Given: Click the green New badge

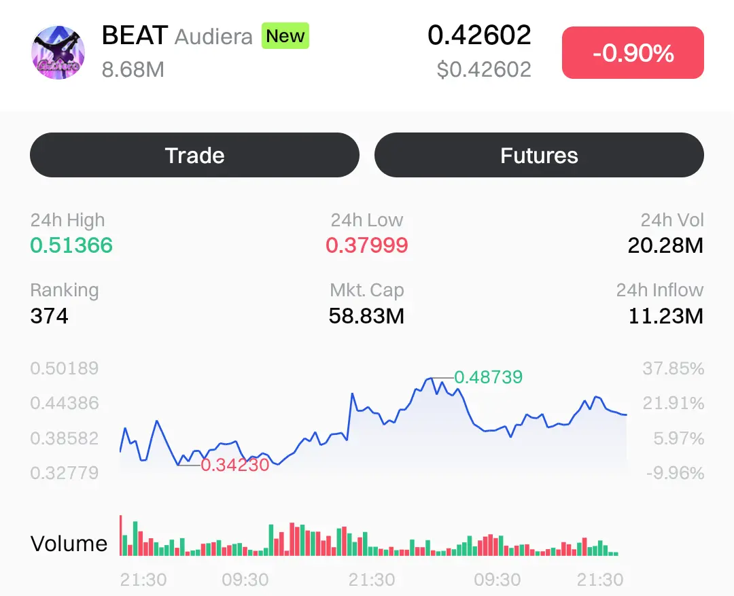Looking at the screenshot, I should (x=285, y=36).
